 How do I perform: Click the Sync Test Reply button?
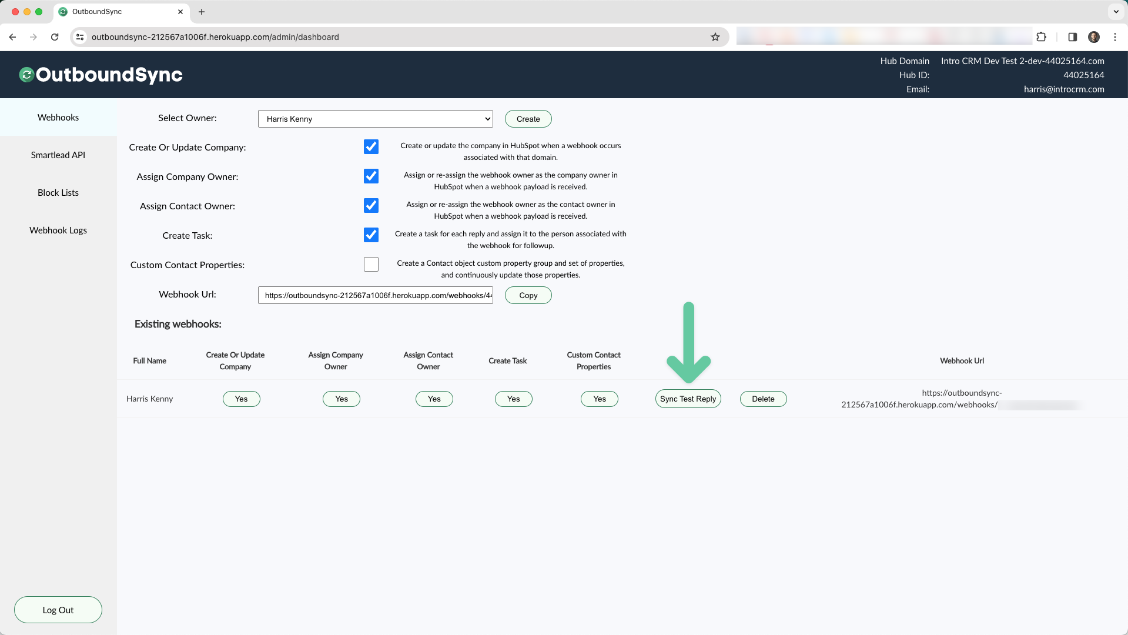tap(688, 399)
